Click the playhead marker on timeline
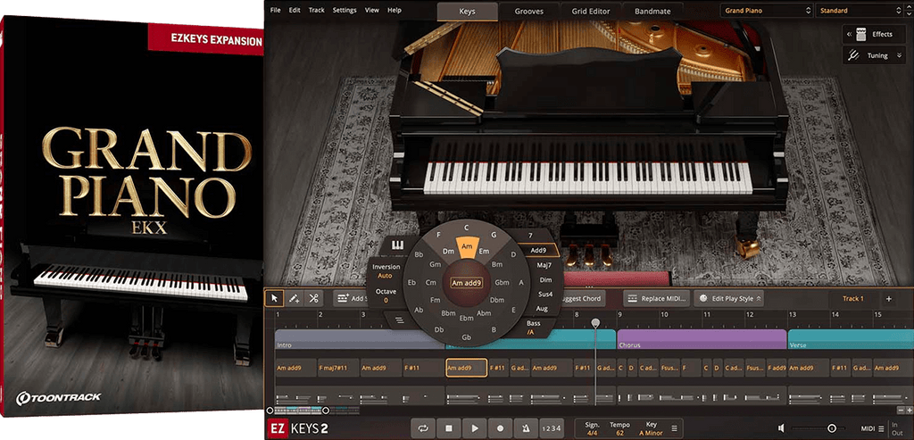The height and width of the screenshot is (440, 914). [595, 322]
